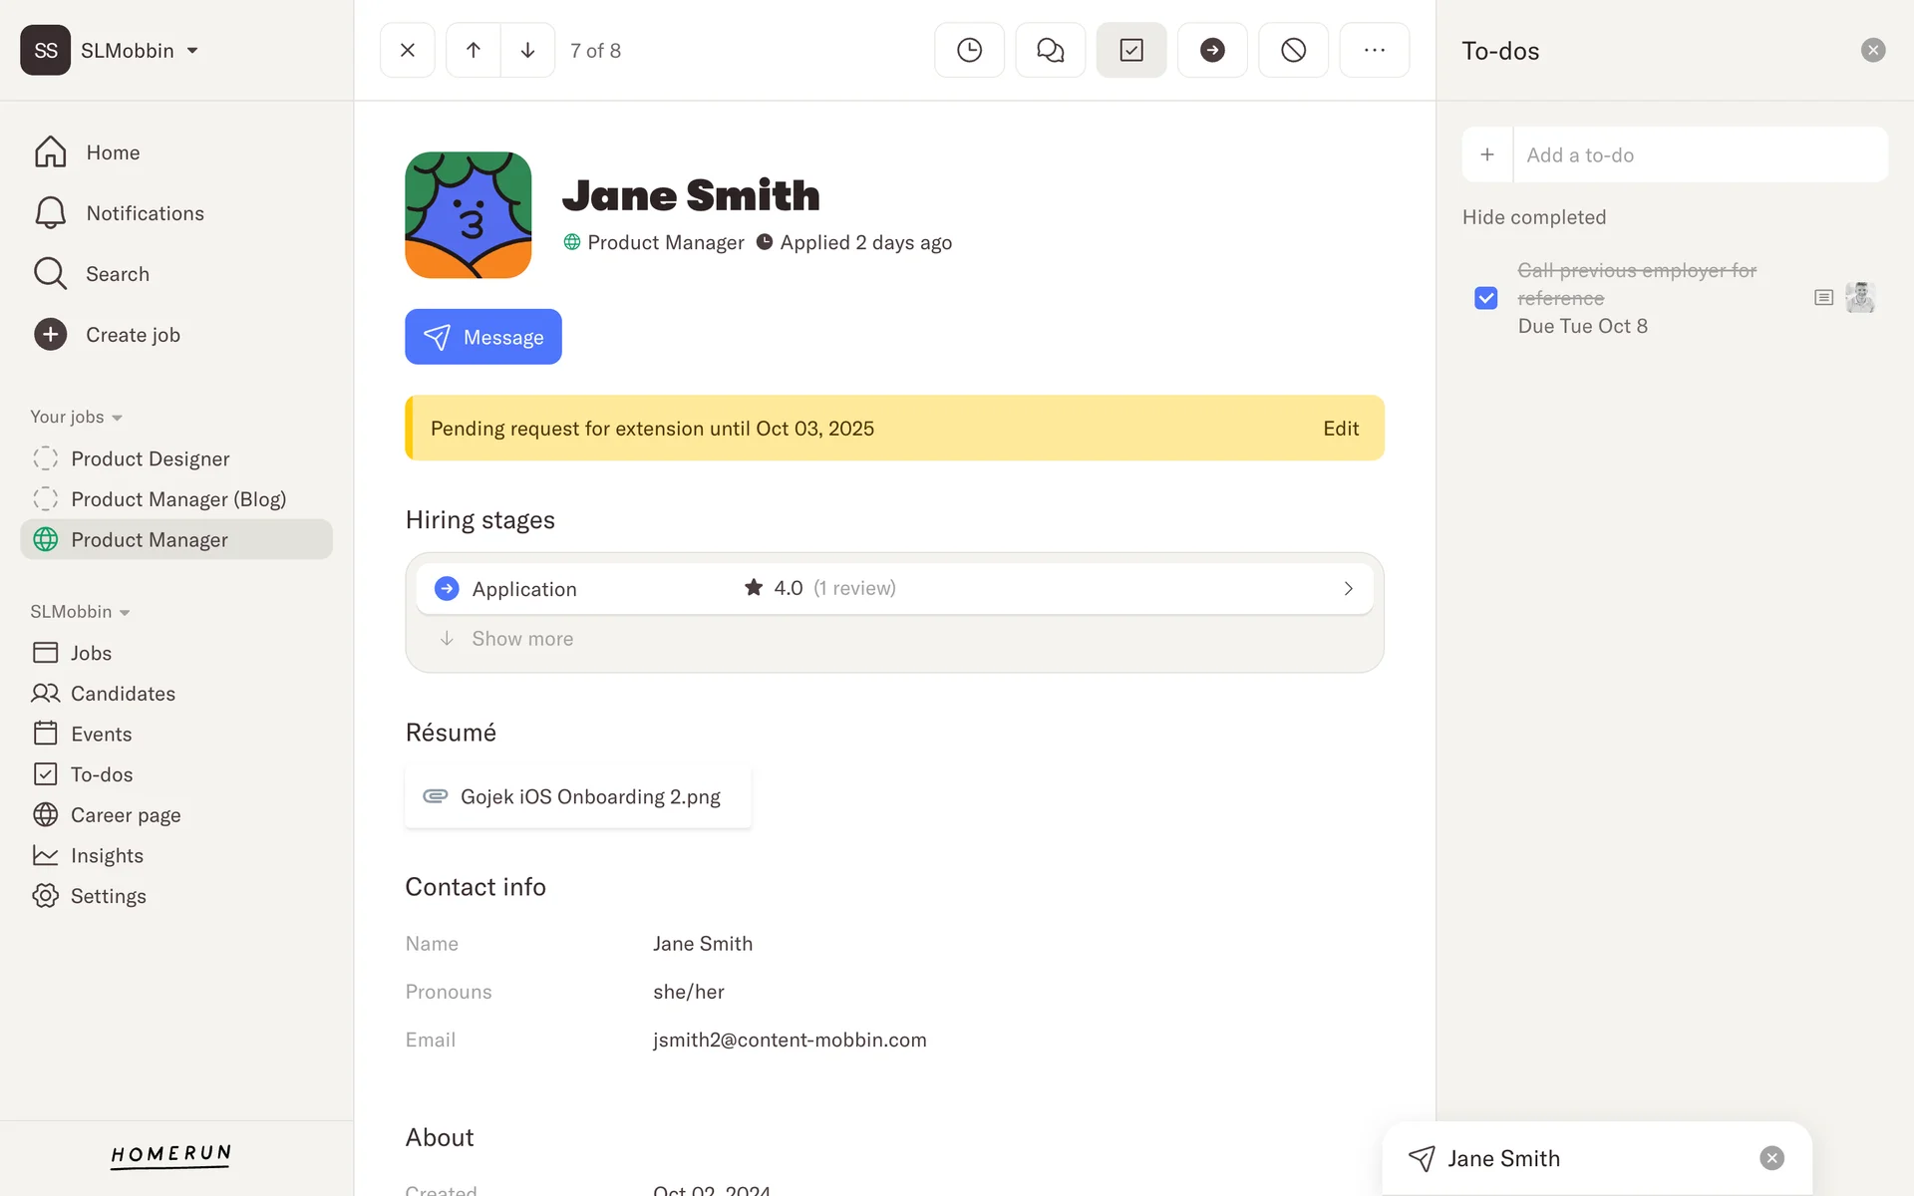This screenshot has height=1196, width=1914.
Task: Expand Show more hiring stages
Action: pyautogui.click(x=521, y=639)
